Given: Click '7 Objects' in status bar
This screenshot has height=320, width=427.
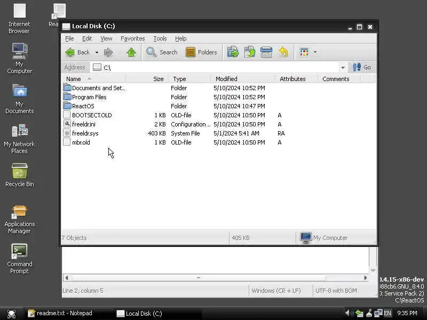Looking at the screenshot, I should point(74,238).
